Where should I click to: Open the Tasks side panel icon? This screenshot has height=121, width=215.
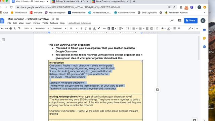204,47
